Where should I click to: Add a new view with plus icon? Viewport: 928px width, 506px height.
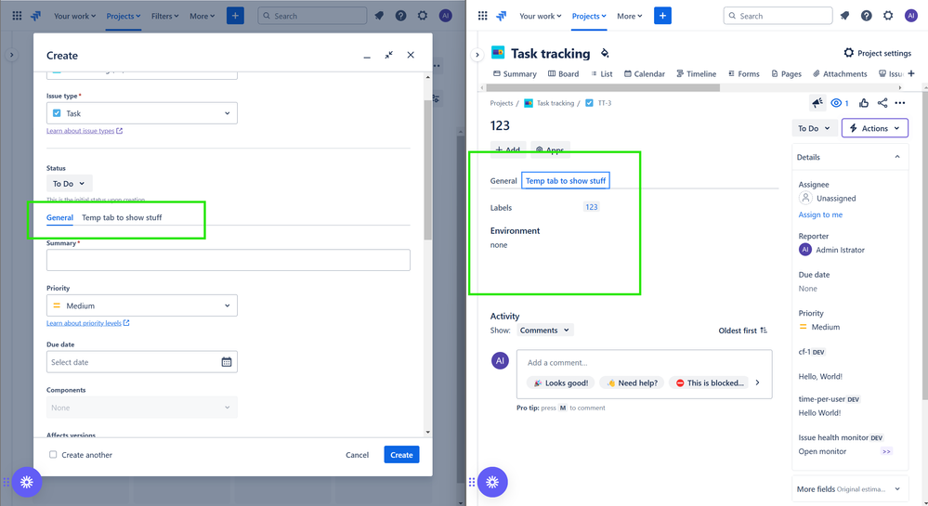click(x=911, y=73)
